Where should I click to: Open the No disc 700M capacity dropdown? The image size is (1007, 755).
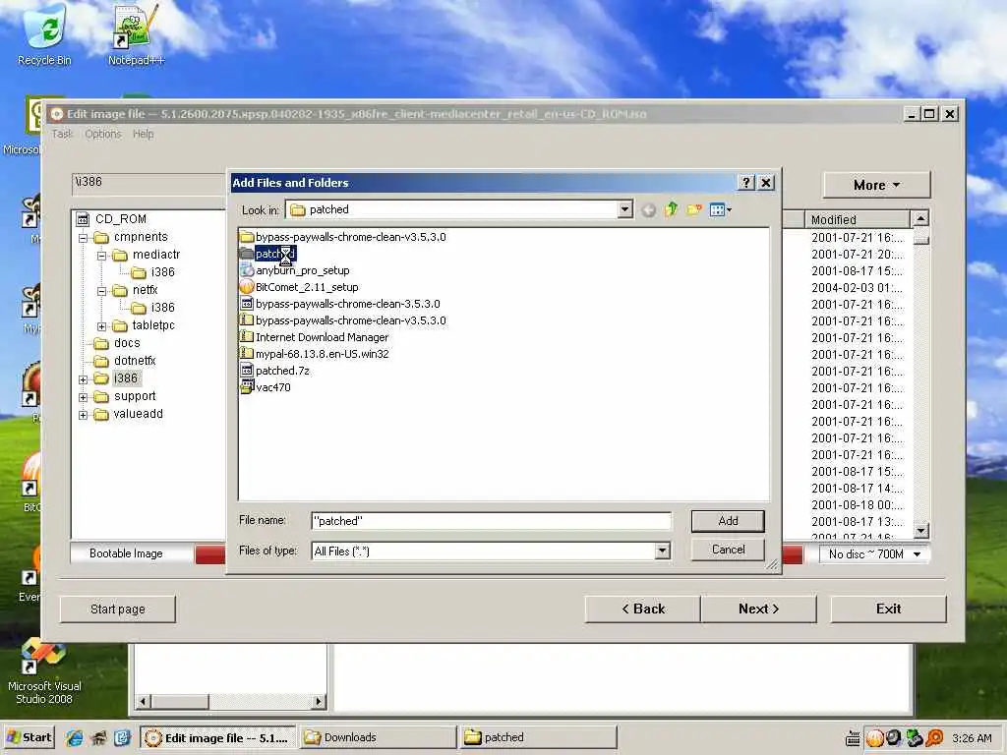coord(874,554)
